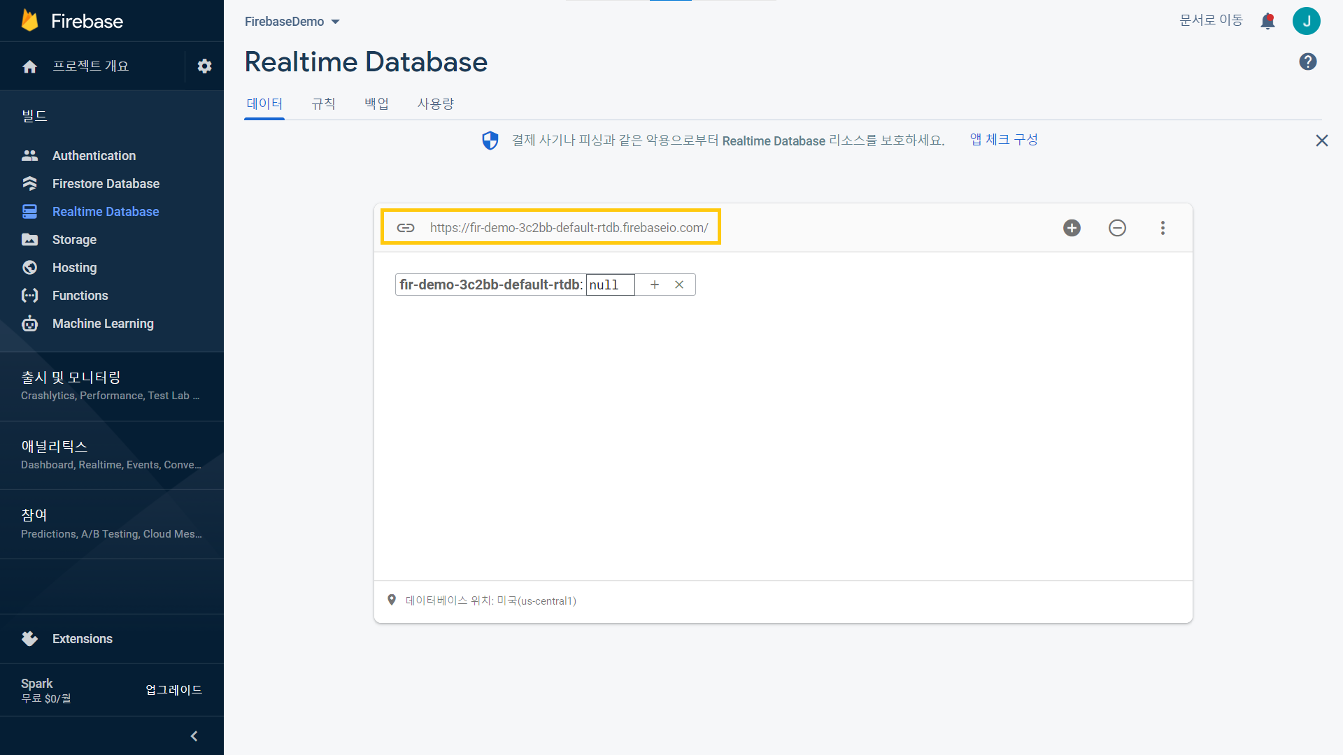Open the user account avatar J
The image size is (1343, 755).
coord(1306,21)
